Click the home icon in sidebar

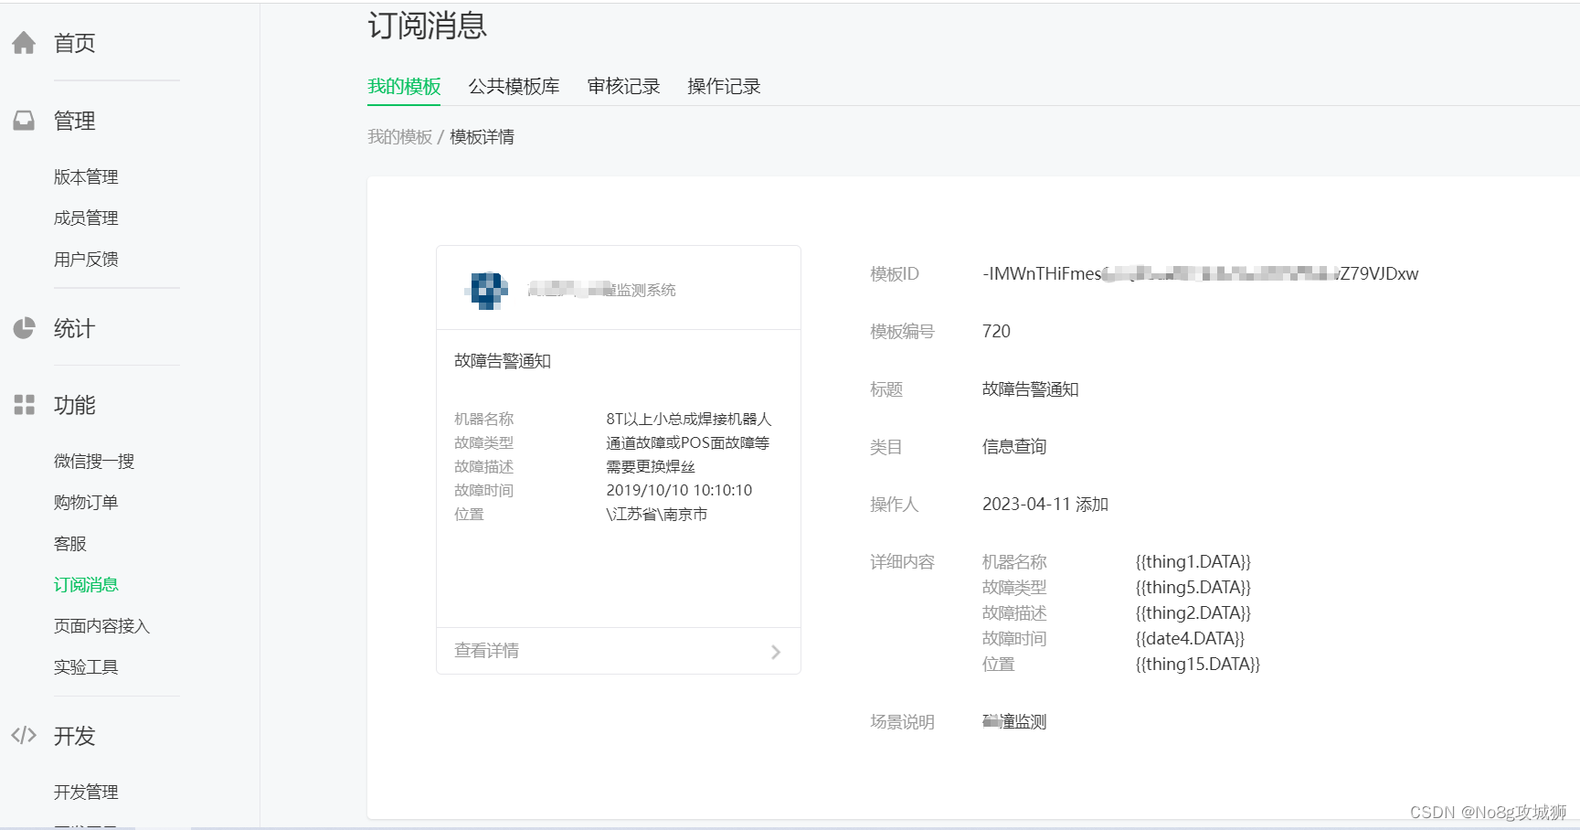click(24, 43)
